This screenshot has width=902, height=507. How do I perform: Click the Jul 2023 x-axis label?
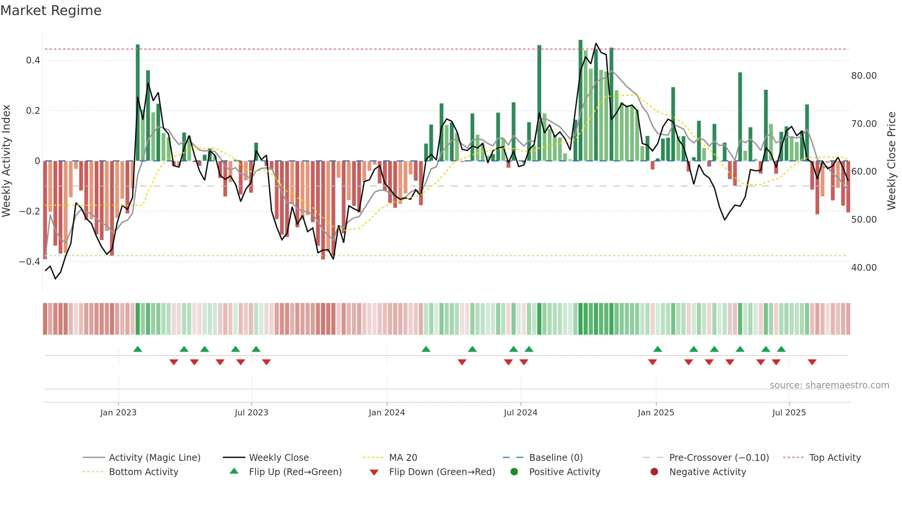coord(251,412)
